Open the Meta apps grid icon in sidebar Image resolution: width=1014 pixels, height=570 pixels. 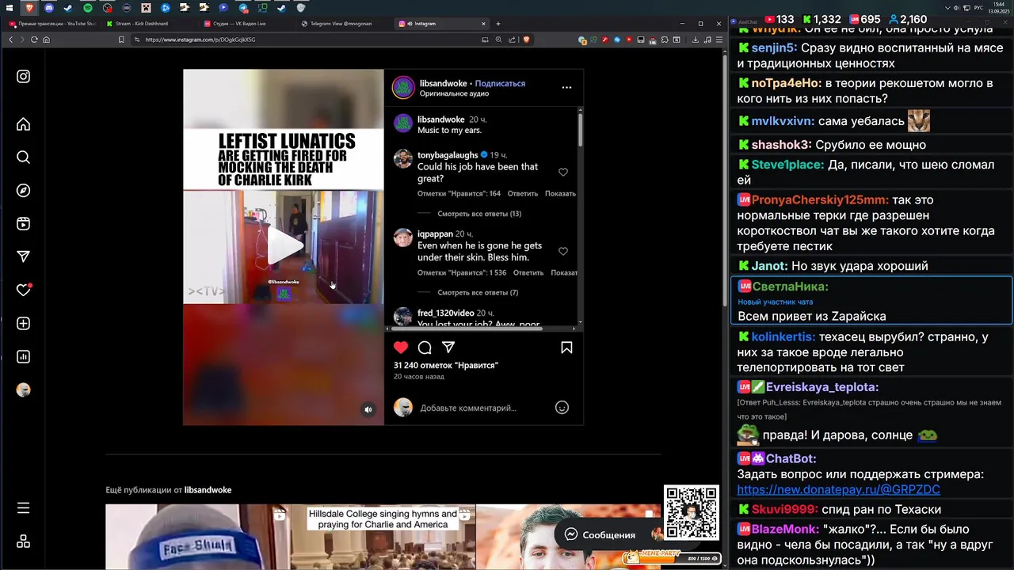[23, 541]
